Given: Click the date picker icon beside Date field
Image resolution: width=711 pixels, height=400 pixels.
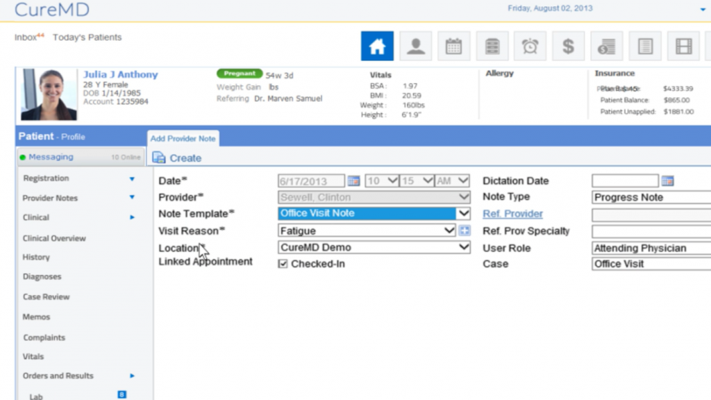Looking at the screenshot, I should coord(353,181).
